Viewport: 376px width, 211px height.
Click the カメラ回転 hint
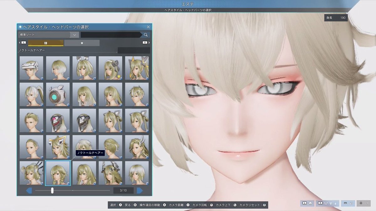(203, 205)
